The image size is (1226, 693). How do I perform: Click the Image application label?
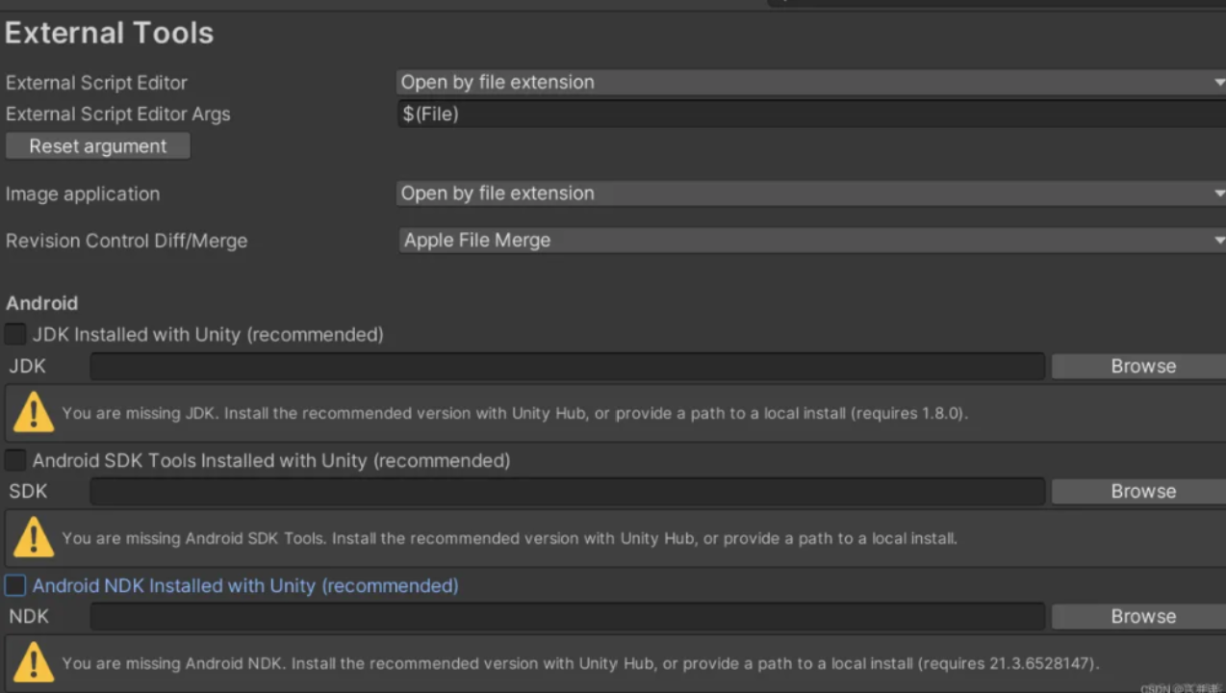(x=83, y=193)
